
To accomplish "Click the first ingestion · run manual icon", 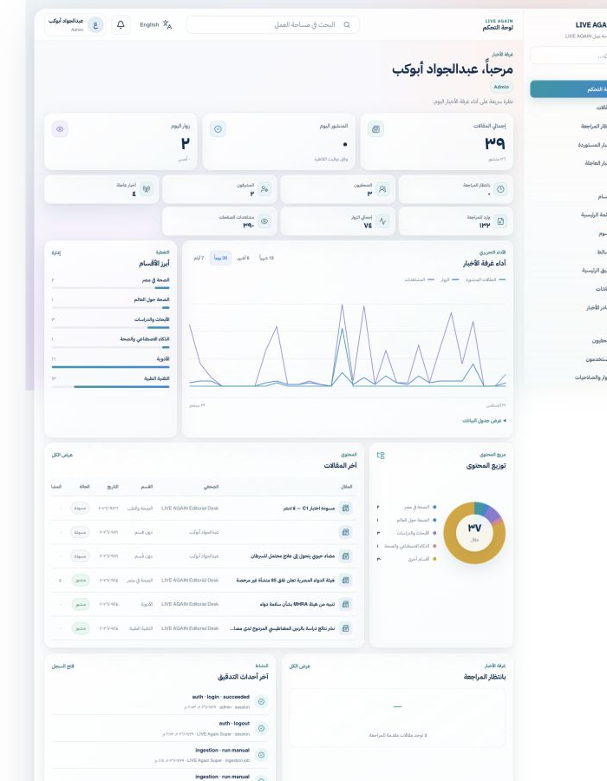I will pos(261,755).
